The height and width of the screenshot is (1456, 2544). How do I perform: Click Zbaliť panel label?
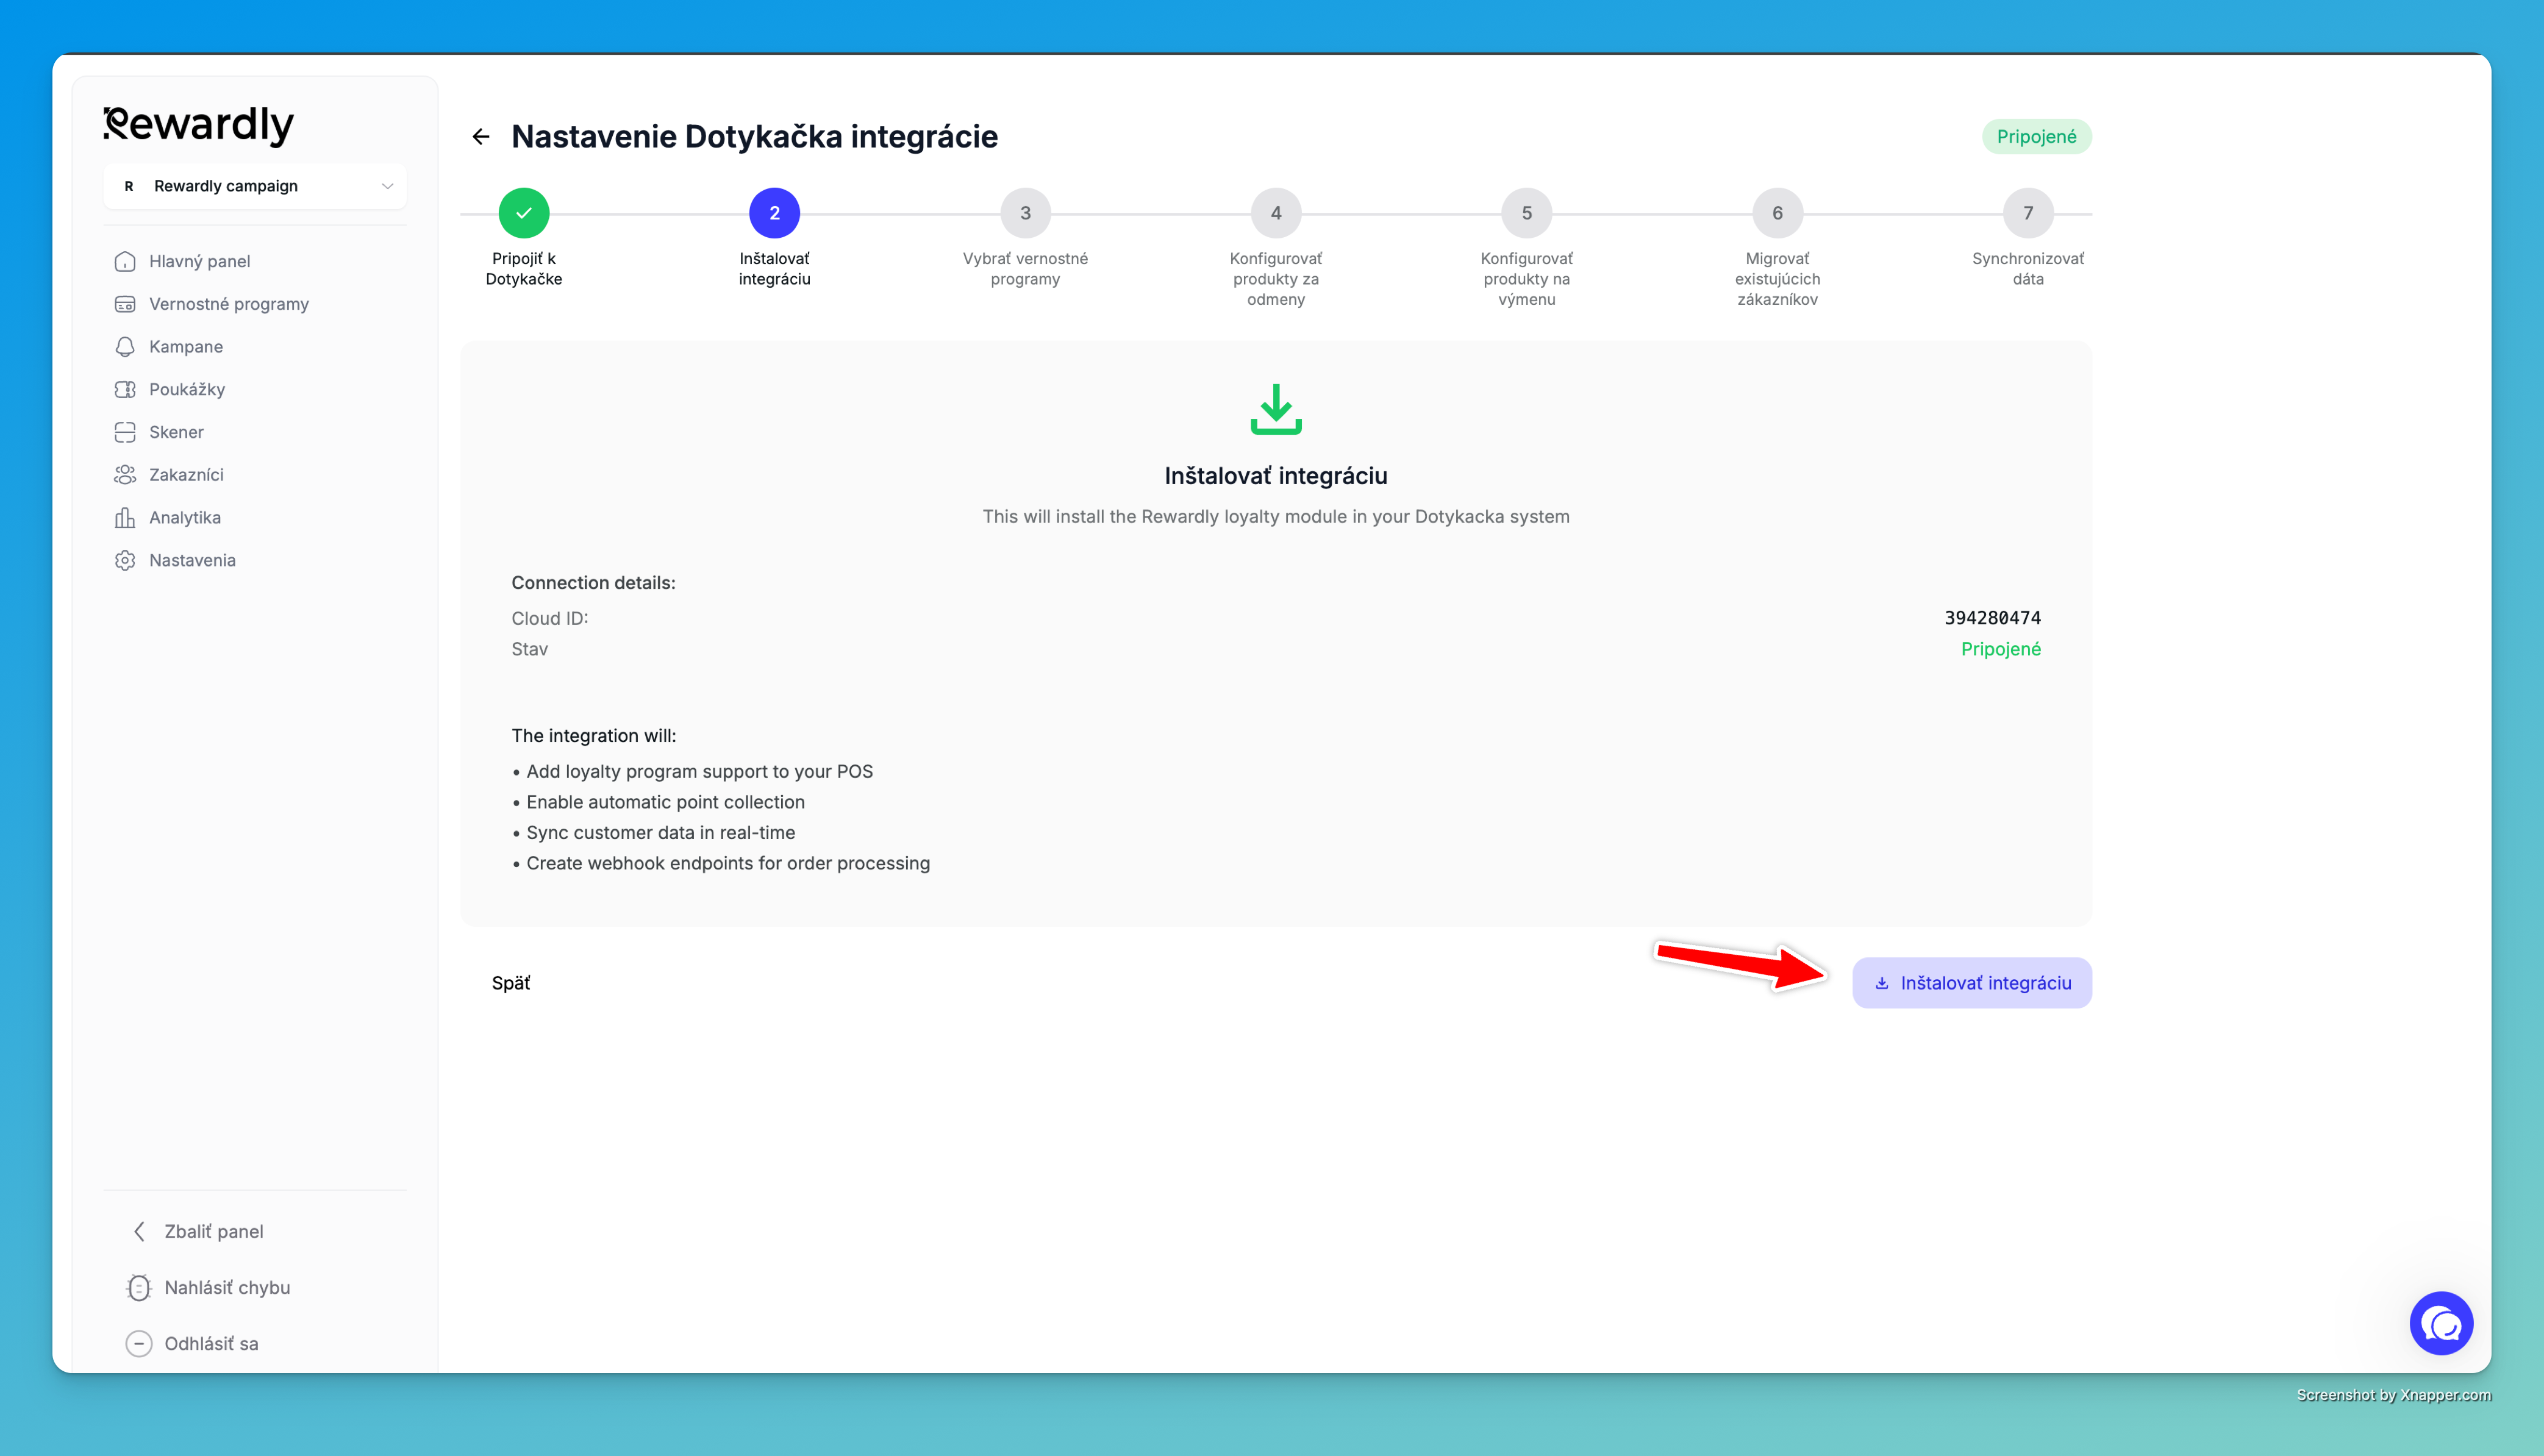pos(214,1231)
